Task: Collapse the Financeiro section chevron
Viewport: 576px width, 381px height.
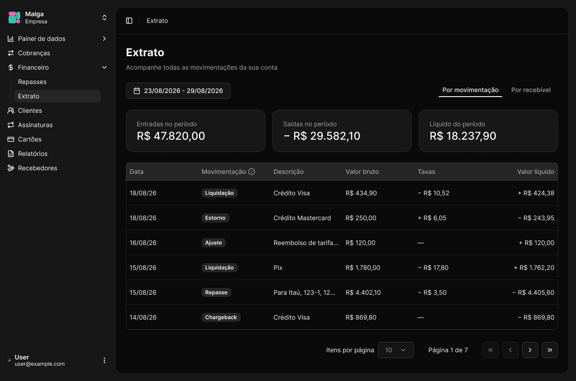Action: point(104,67)
